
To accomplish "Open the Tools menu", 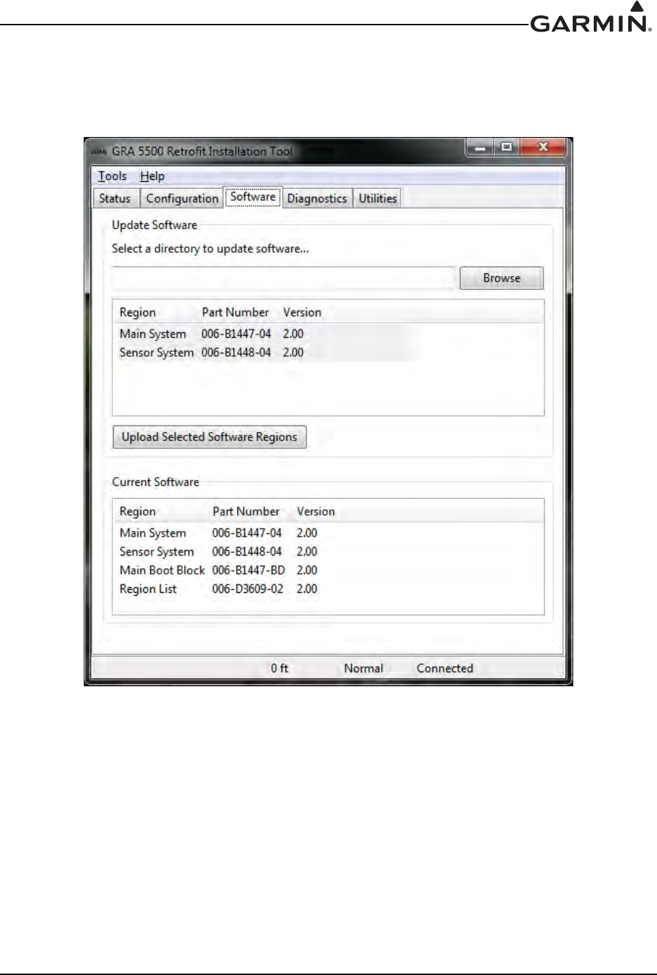I will [x=112, y=176].
